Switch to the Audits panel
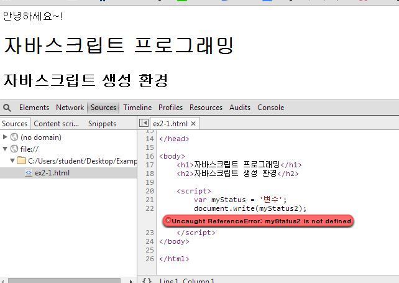Image resolution: width=399 pixels, height=283 pixels. coord(240,108)
